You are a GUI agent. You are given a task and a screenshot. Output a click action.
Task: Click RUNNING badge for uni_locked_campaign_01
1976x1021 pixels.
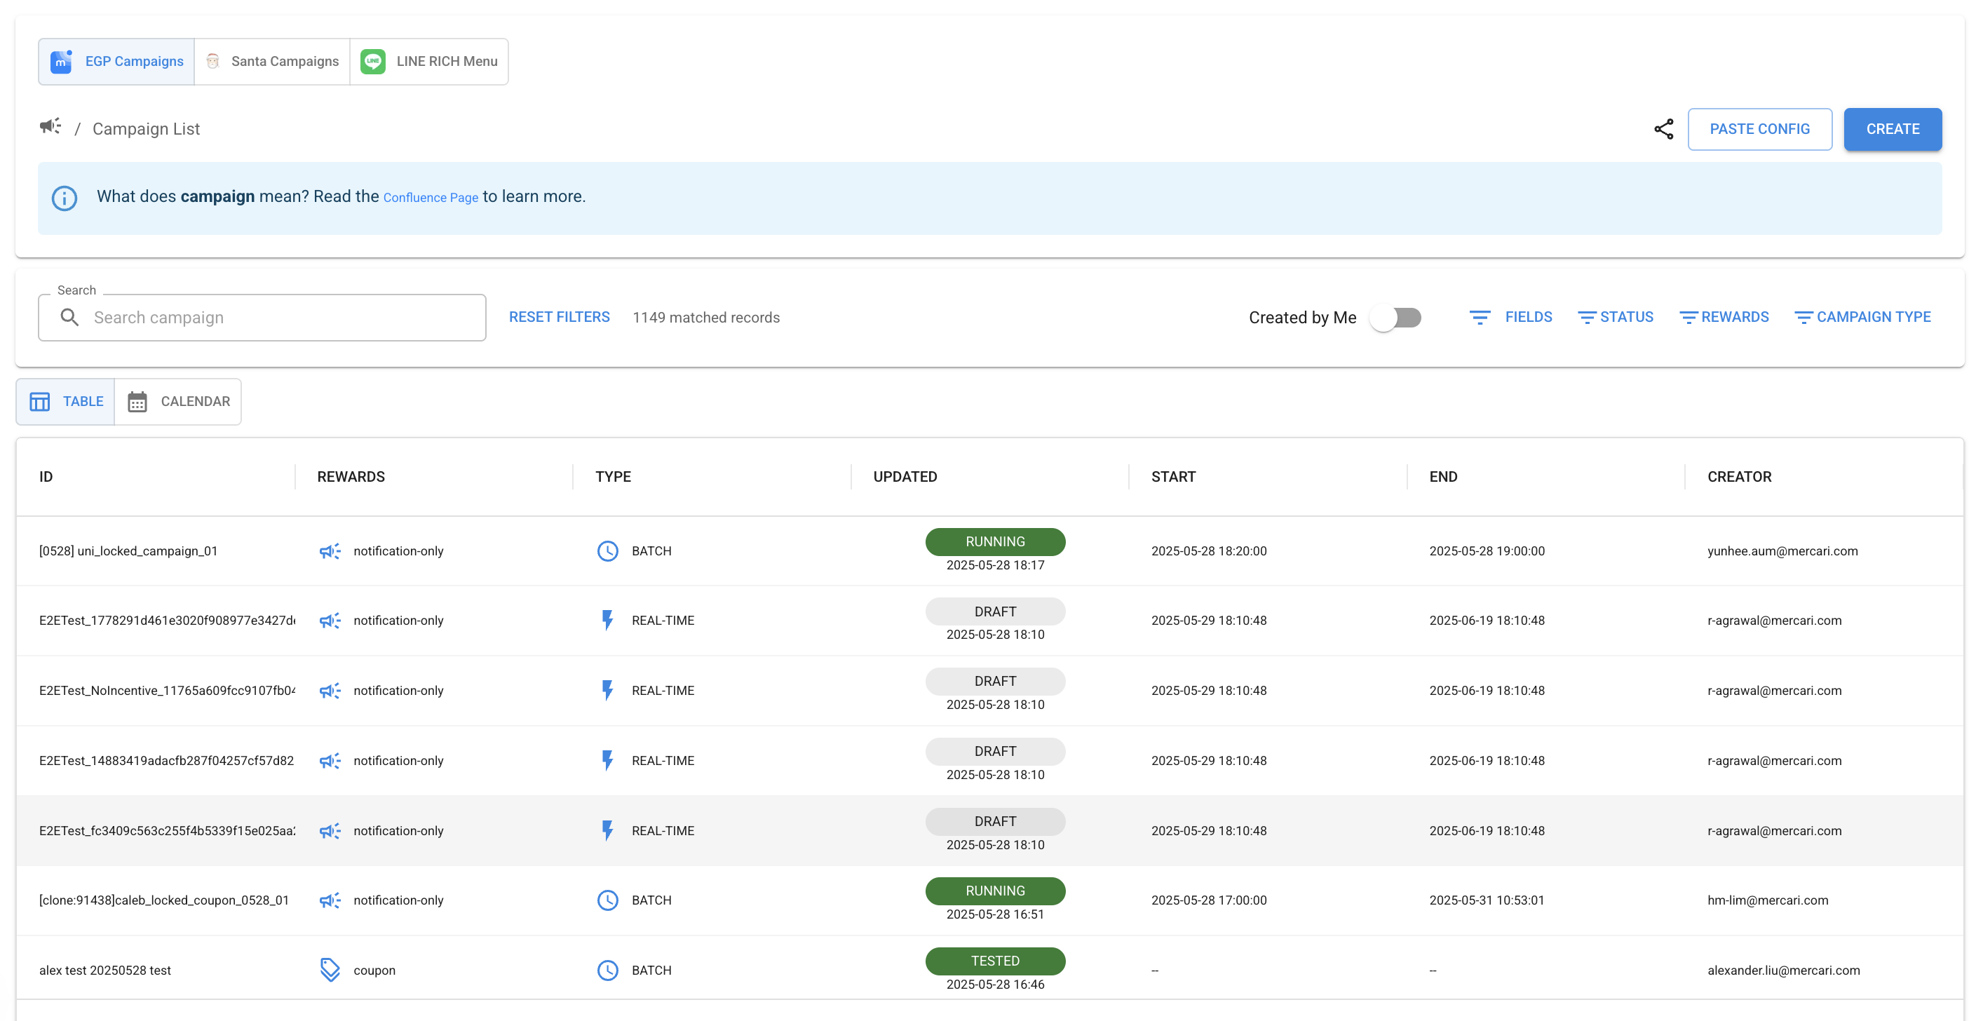[x=995, y=541]
